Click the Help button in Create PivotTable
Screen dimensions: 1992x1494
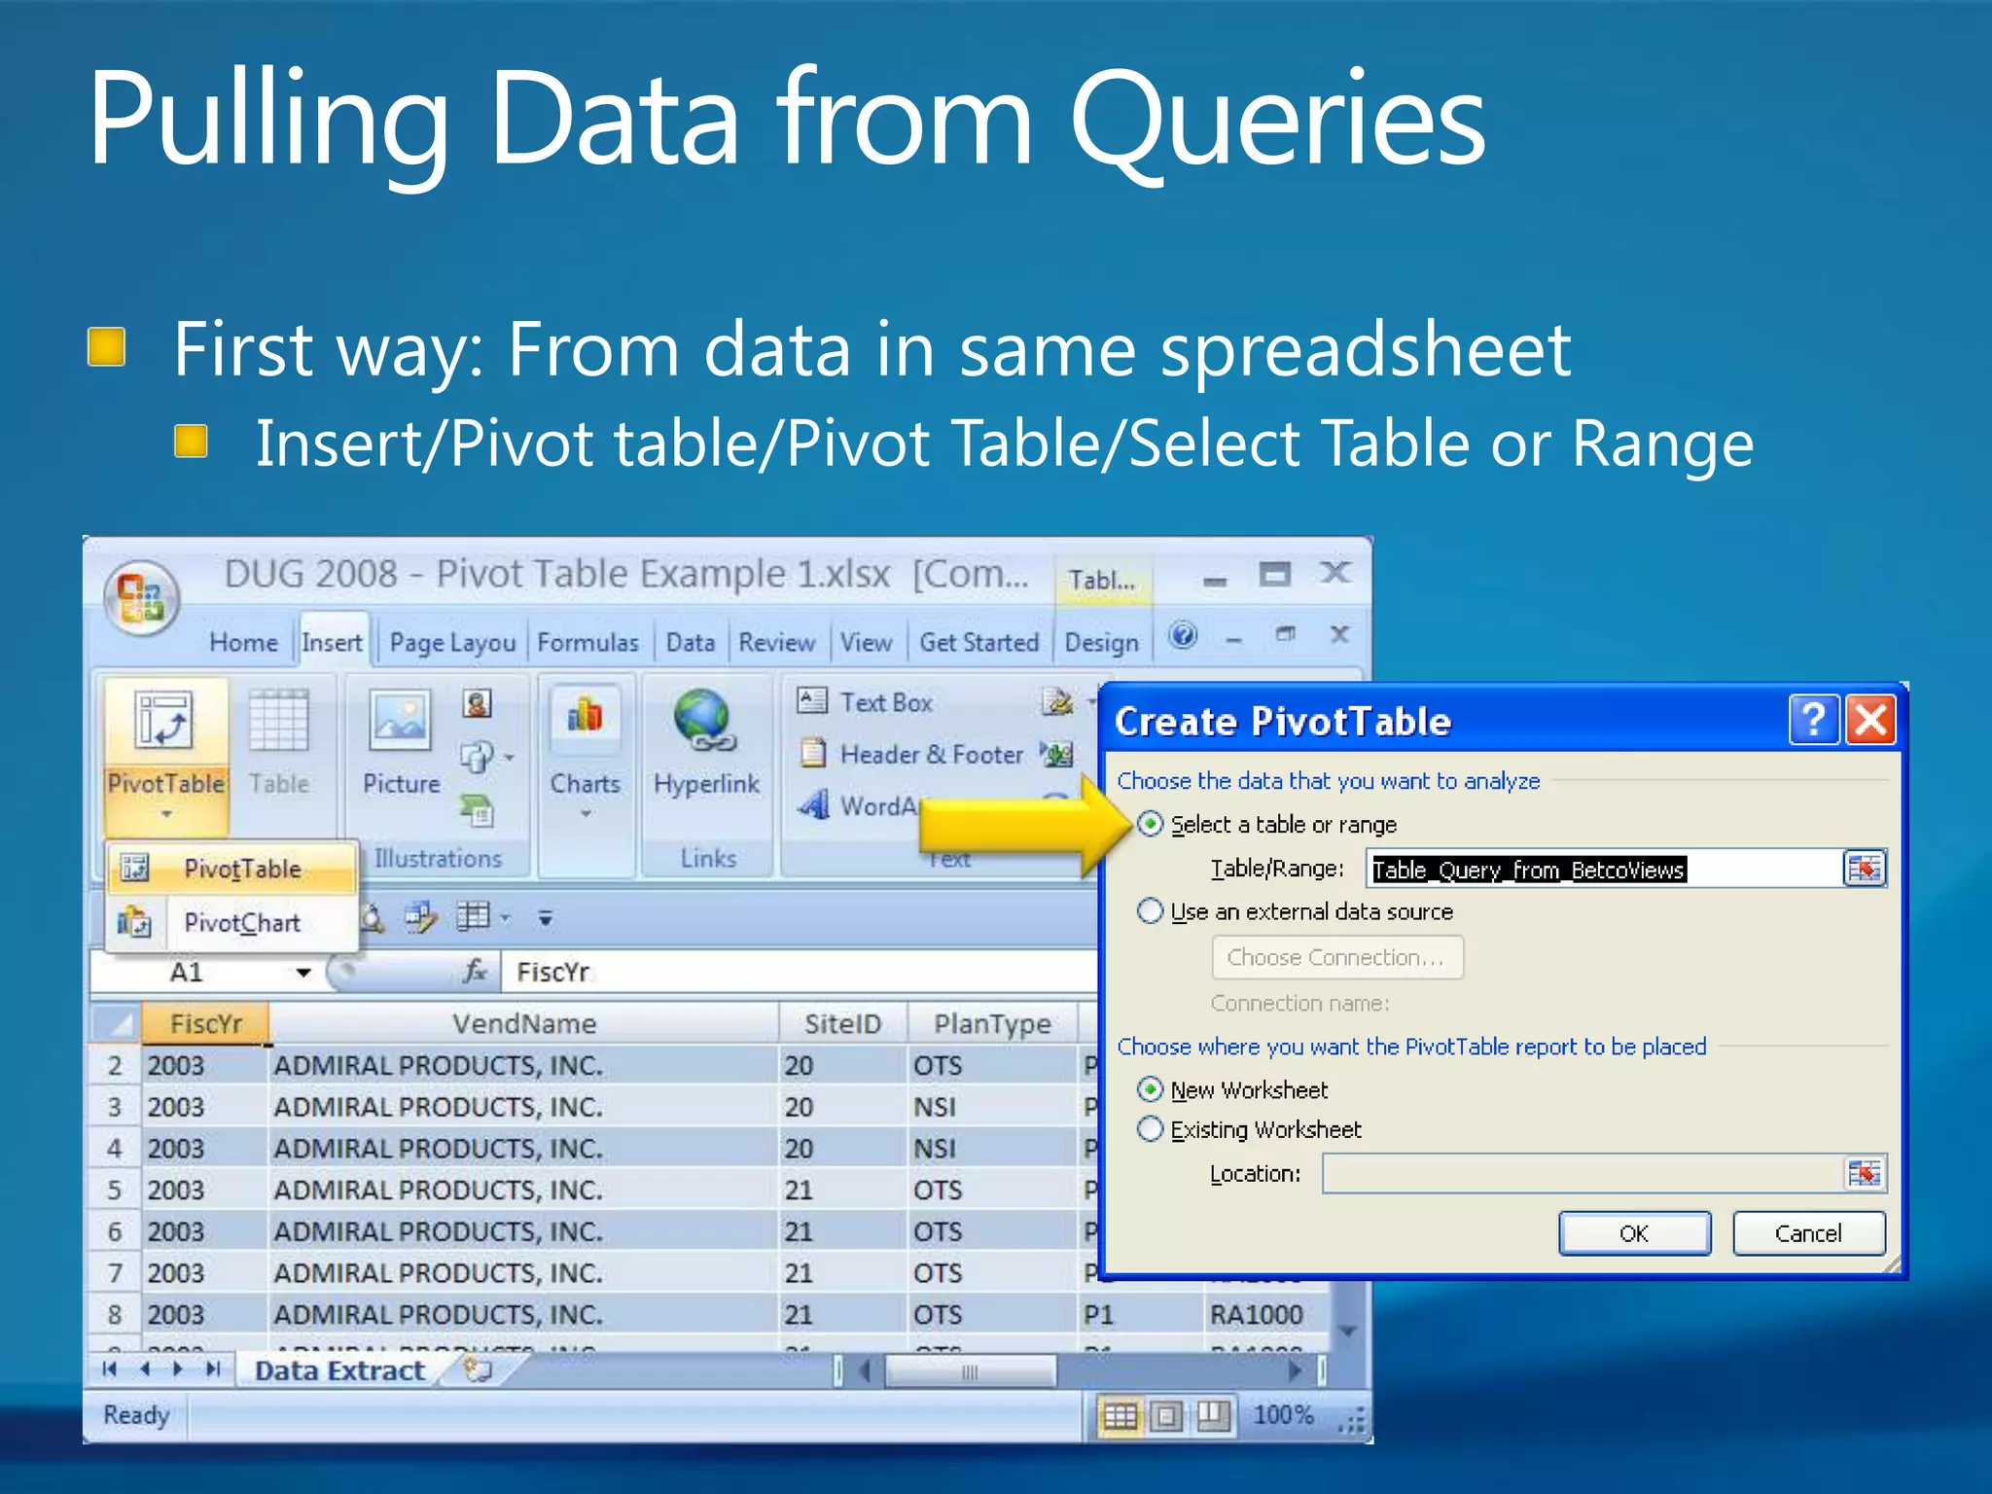tap(1814, 721)
